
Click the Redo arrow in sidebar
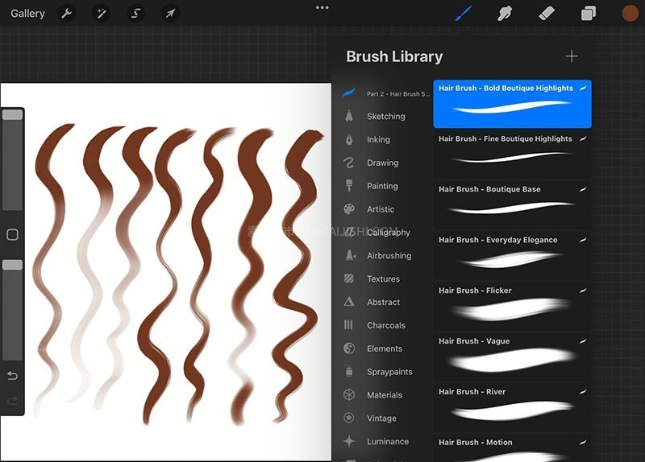coord(12,400)
